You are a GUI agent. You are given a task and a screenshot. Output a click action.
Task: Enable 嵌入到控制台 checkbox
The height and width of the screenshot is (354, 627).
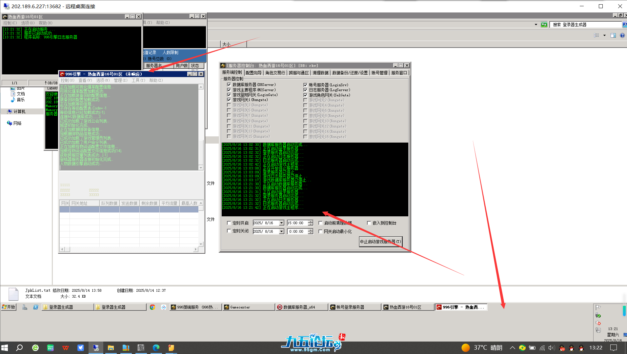[x=369, y=223]
